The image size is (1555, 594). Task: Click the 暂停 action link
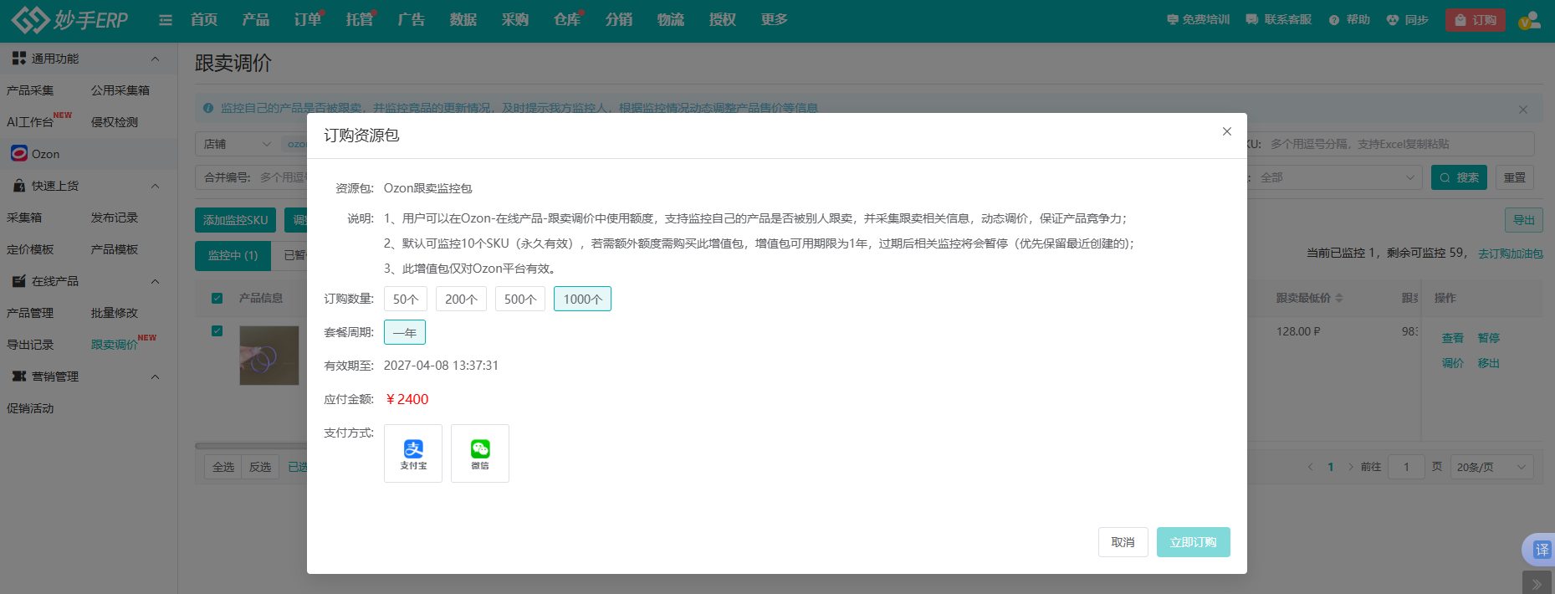click(x=1488, y=338)
